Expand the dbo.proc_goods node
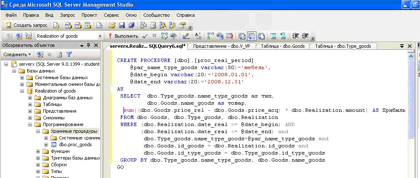Image resolution: width=420 pixels, height=178 pixels. (x=46, y=144)
